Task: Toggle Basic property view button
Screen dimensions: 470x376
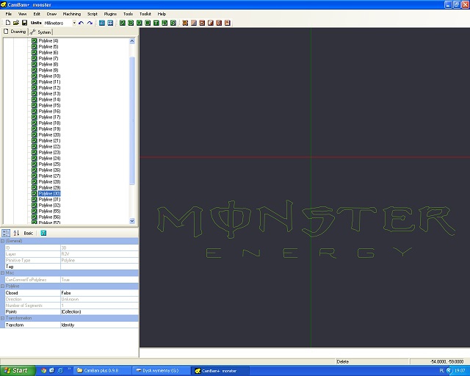Action: pyautogui.click(x=28, y=233)
